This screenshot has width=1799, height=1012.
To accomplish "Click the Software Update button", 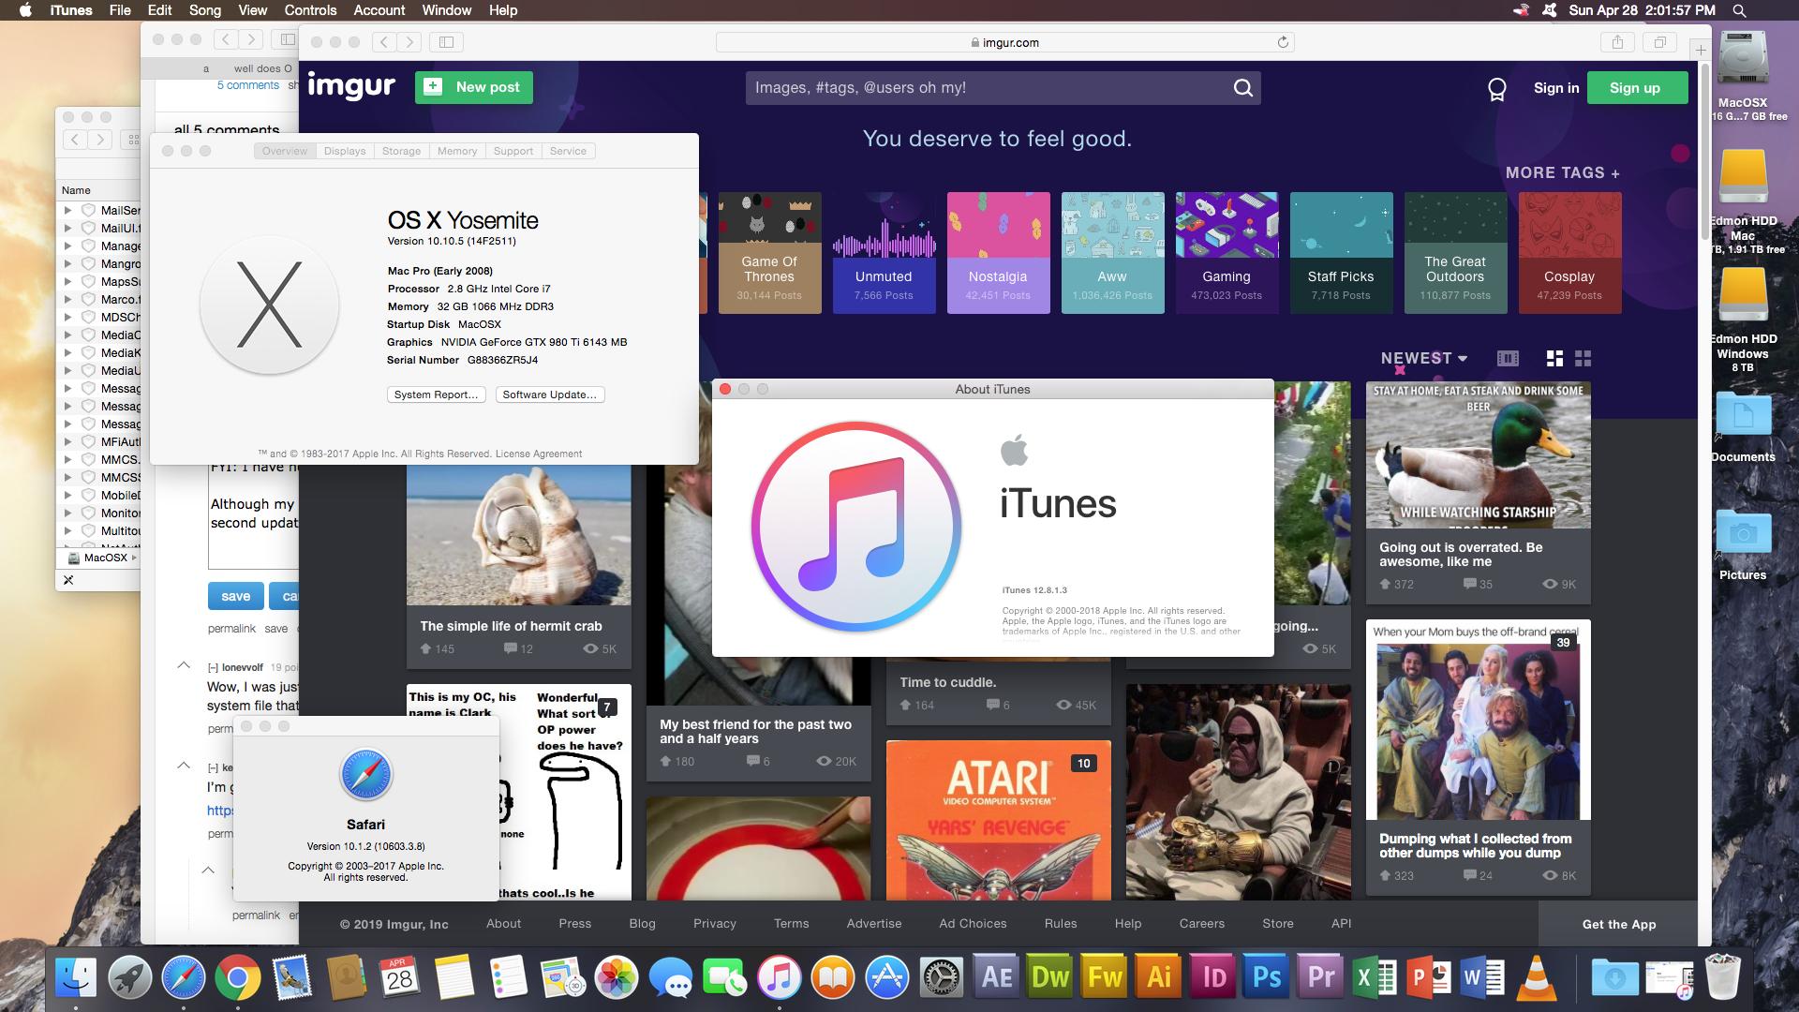I will pos(549,394).
